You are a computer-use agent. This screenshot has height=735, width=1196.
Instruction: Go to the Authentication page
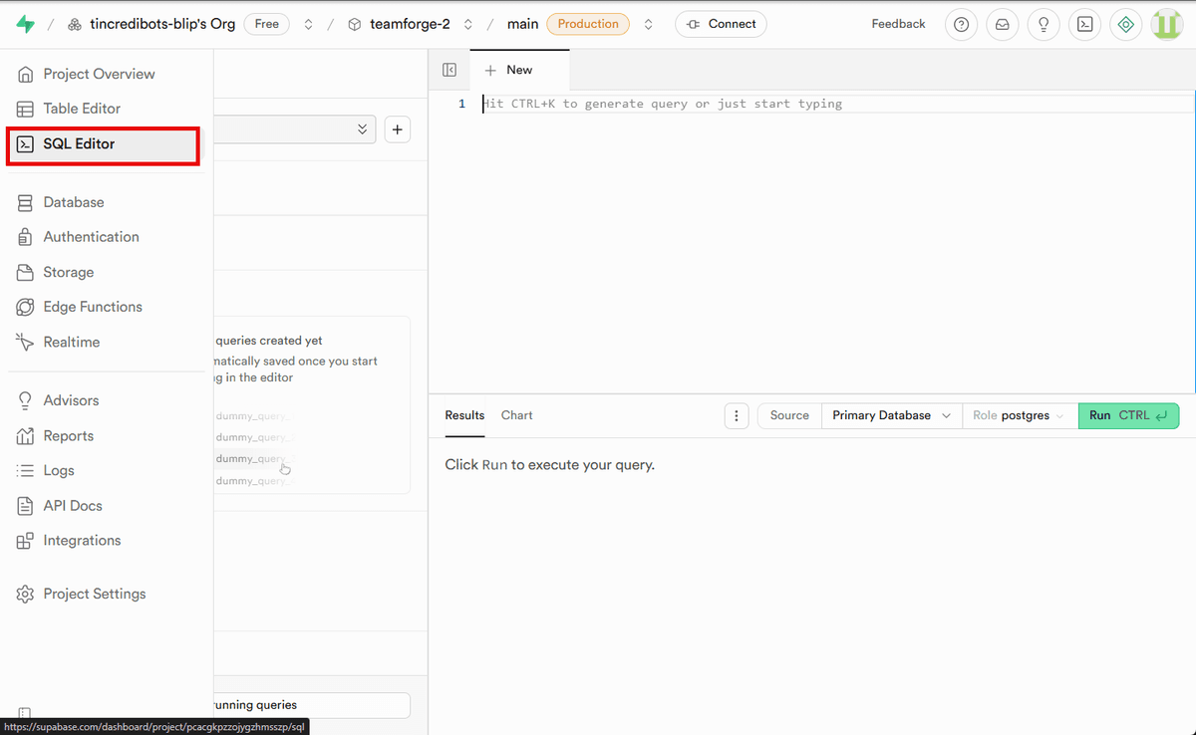coord(91,236)
